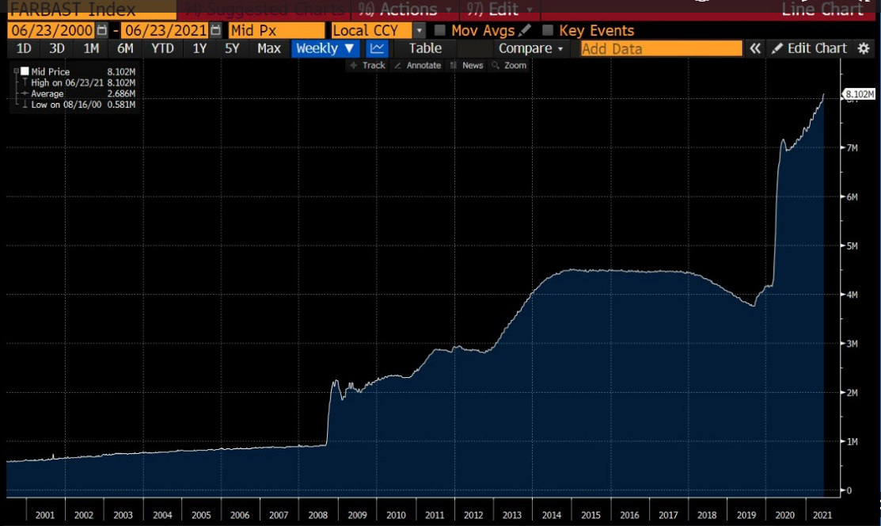Click the Zoom magnifier tool

click(509, 66)
